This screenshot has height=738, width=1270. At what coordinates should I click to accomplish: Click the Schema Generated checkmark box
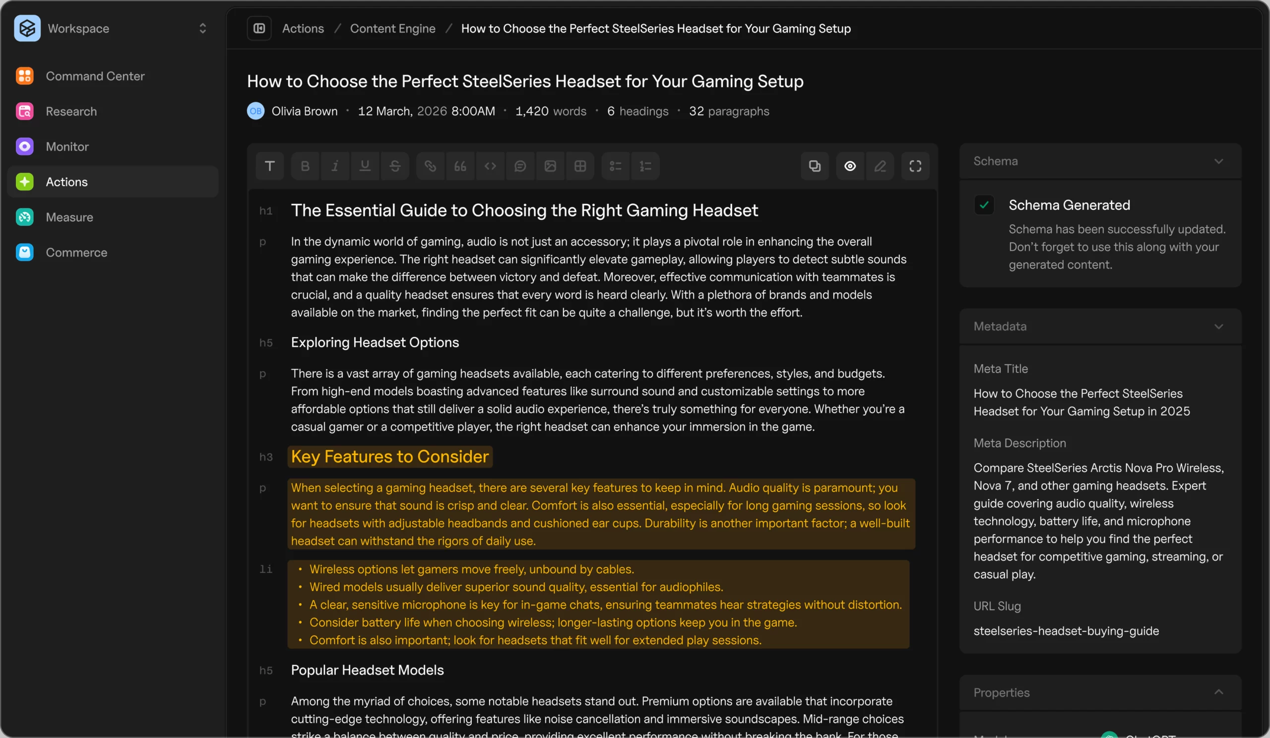984,205
